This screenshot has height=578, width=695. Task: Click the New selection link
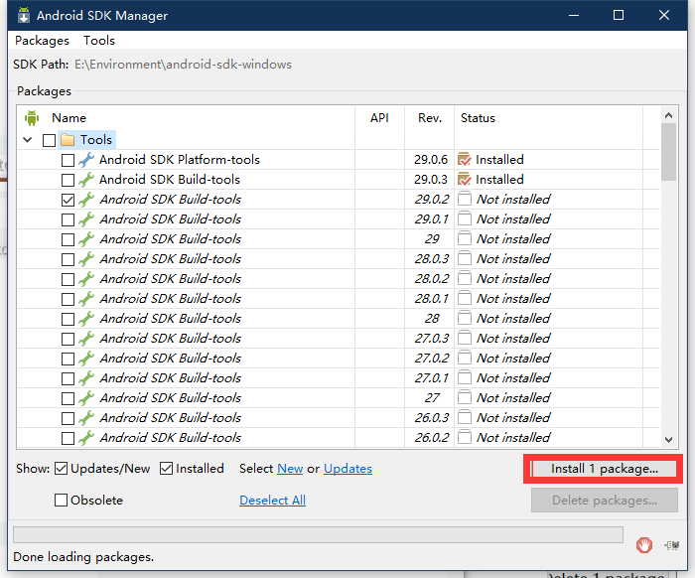290,469
